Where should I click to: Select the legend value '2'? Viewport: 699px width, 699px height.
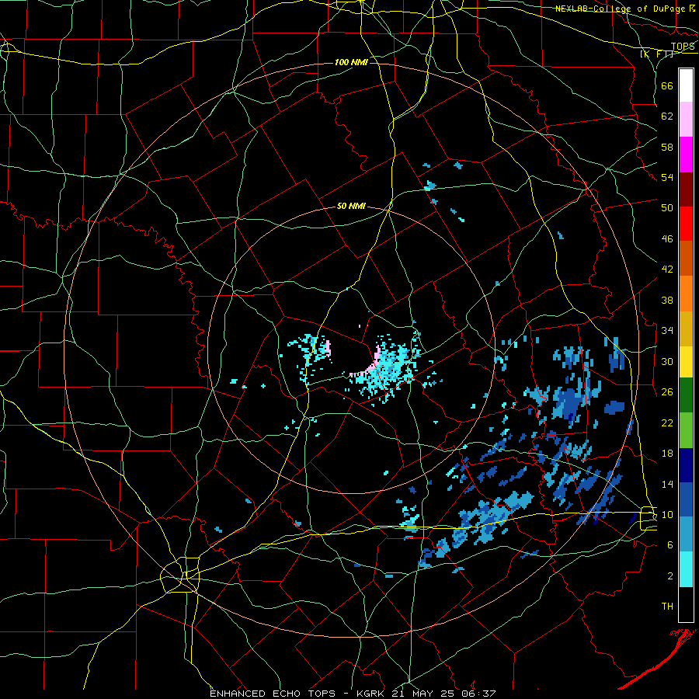(x=670, y=576)
